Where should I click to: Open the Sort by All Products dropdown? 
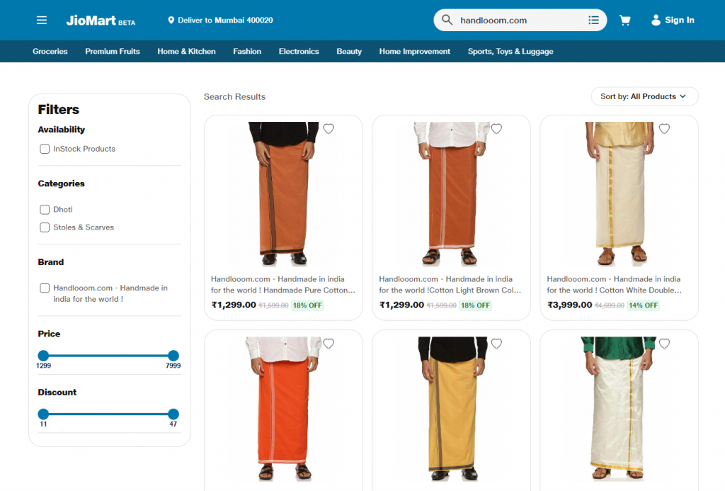pyautogui.click(x=644, y=96)
